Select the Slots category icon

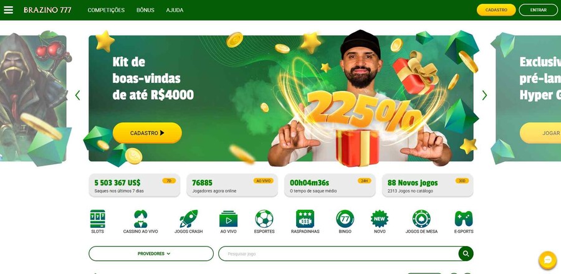coord(98,219)
